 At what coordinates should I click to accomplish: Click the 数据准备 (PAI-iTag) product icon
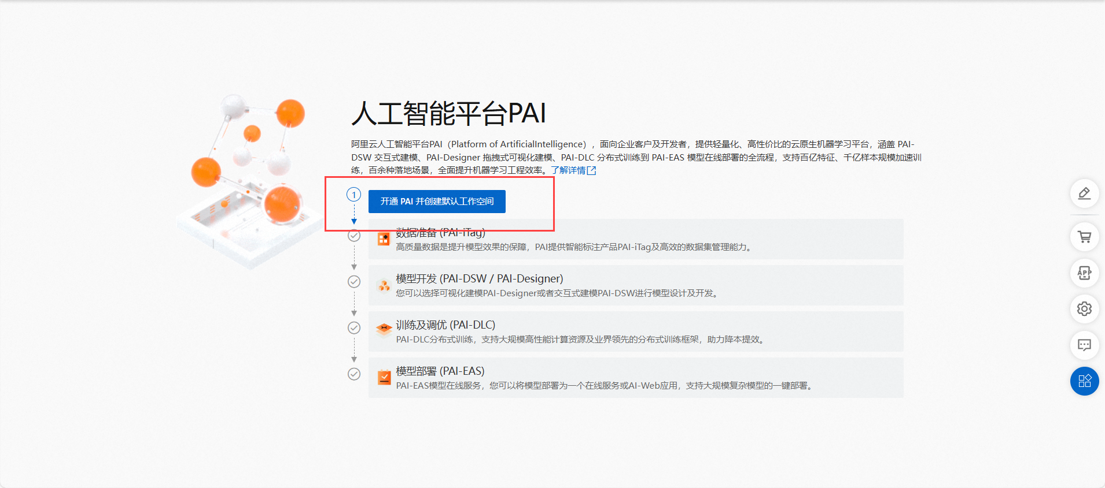coord(384,239)
